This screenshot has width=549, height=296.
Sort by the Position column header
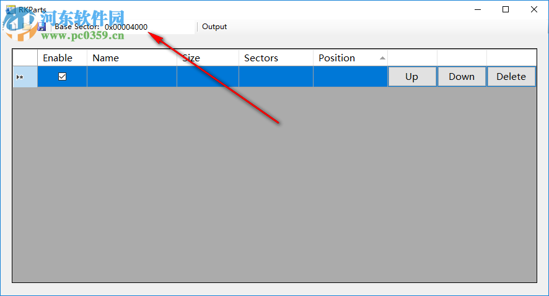[350, 58]
